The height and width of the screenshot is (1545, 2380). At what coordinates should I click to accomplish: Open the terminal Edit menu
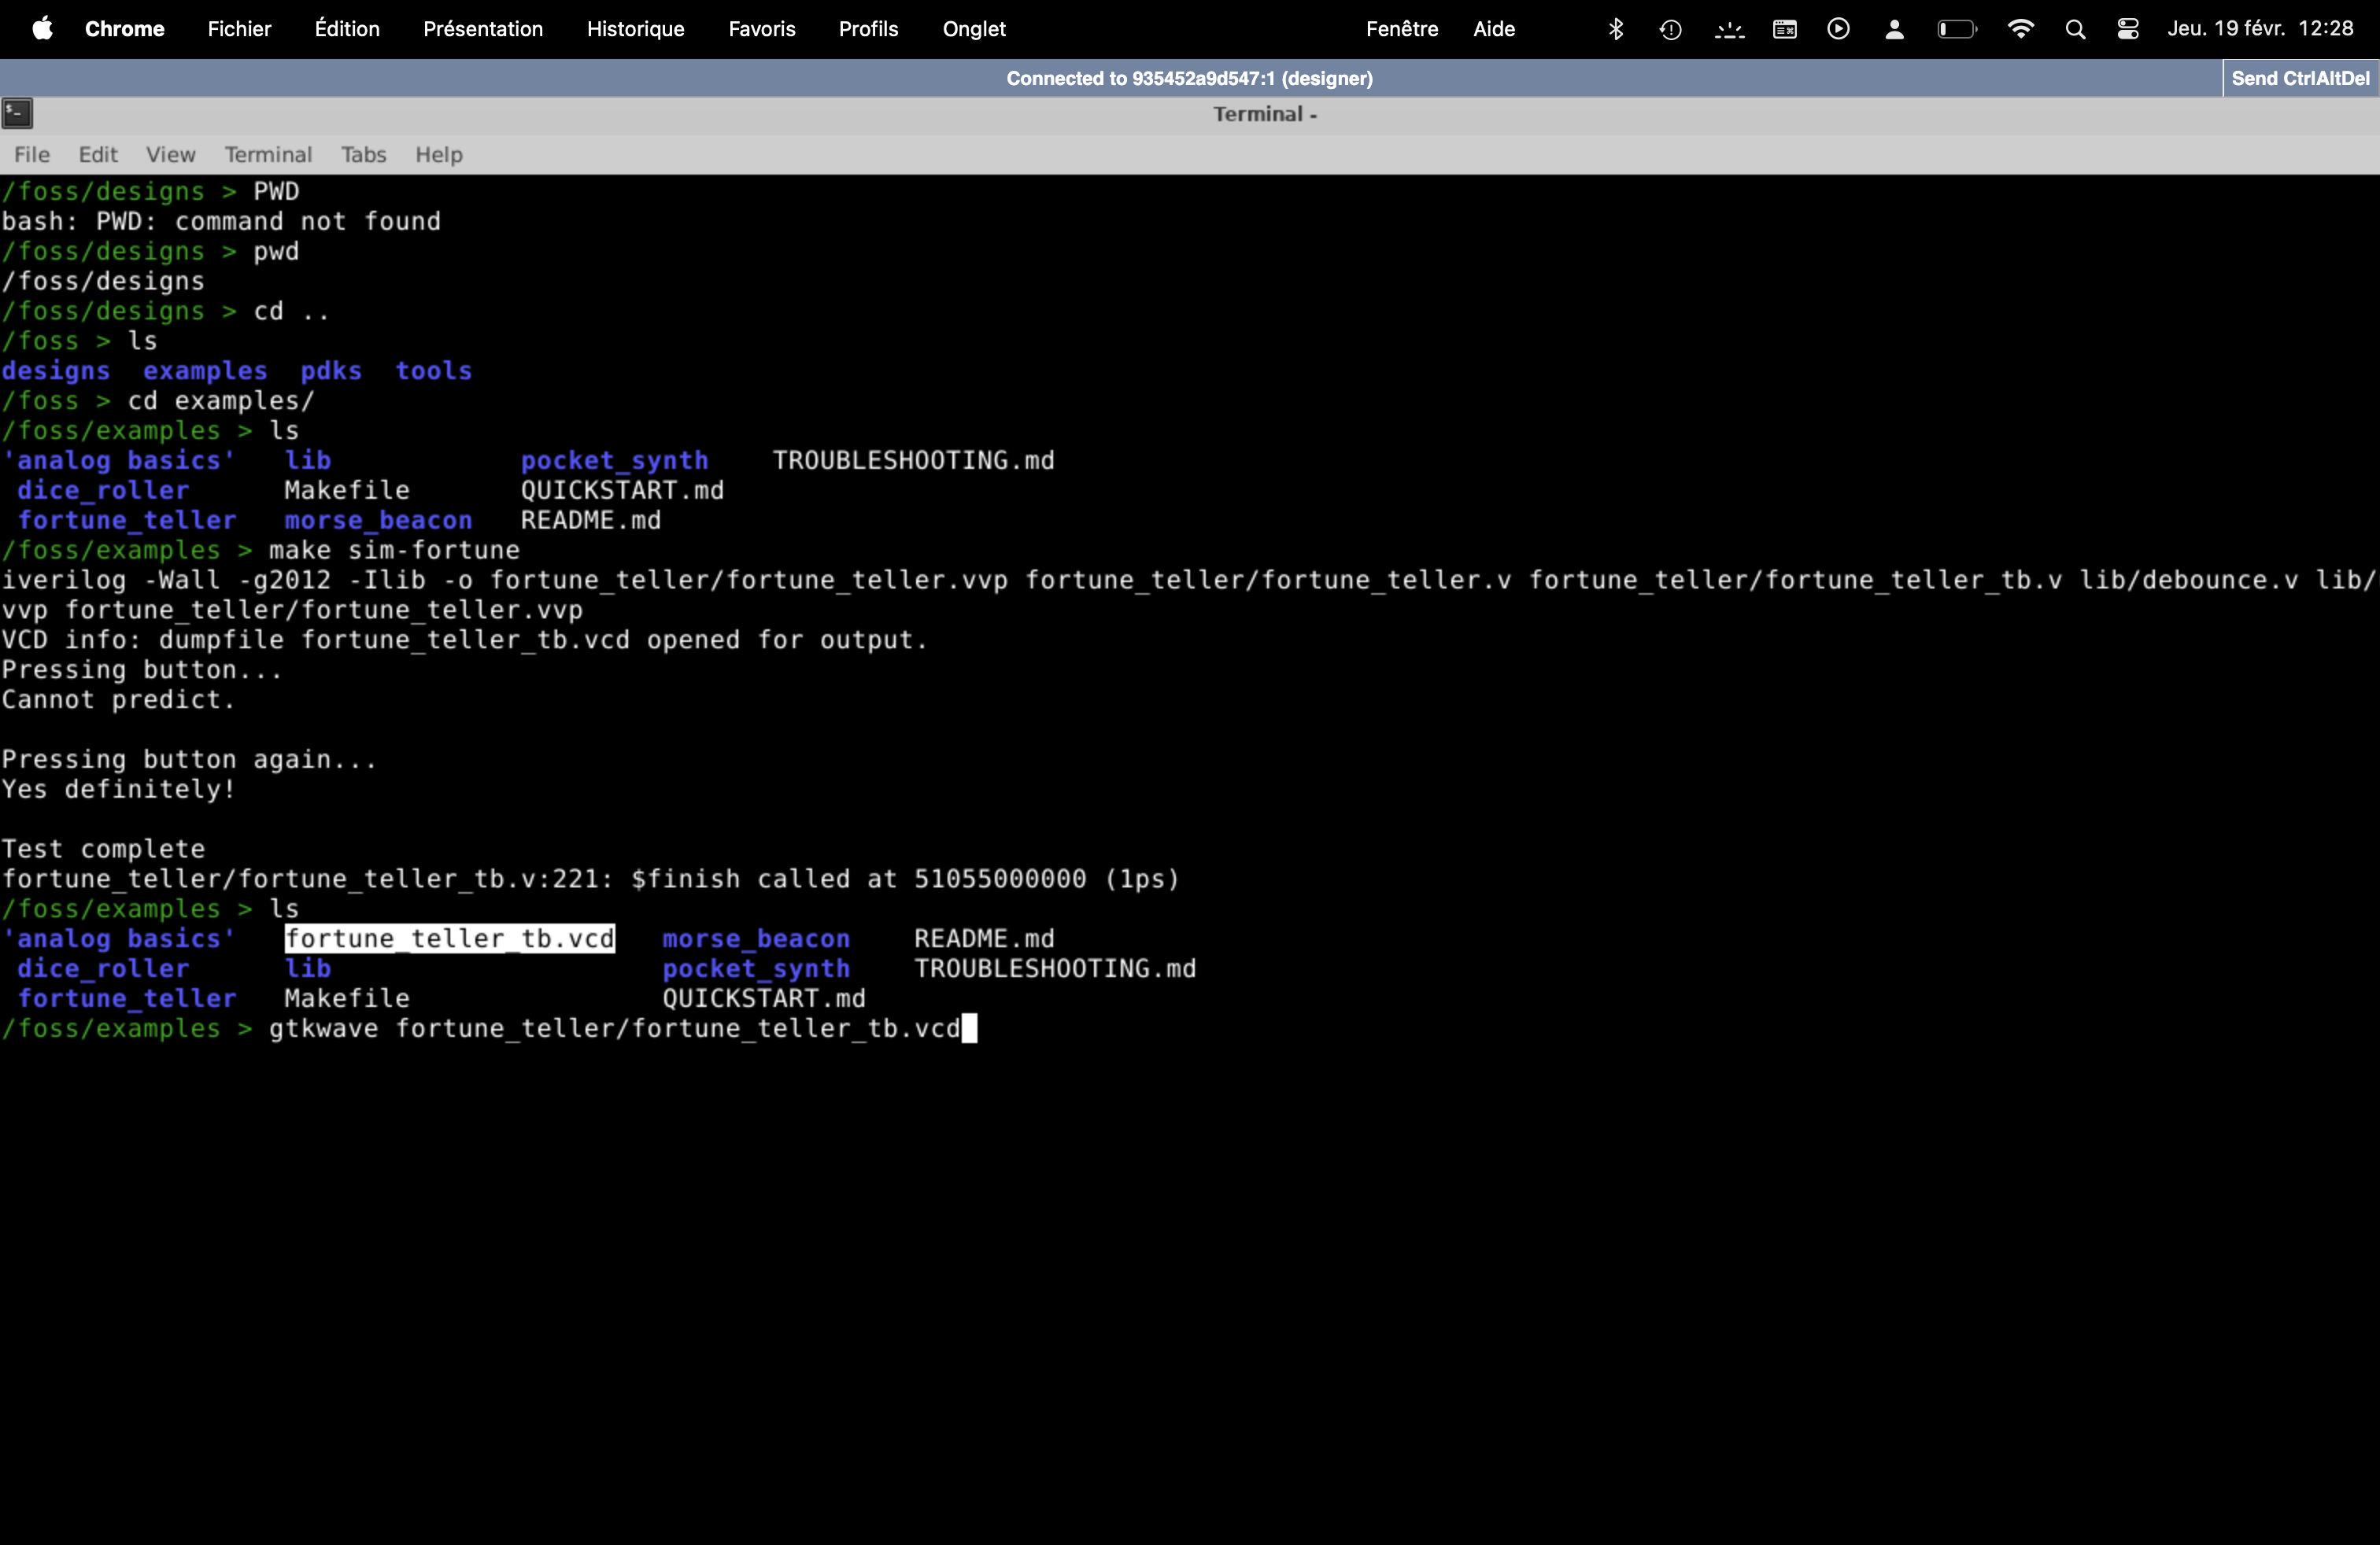(x=98, y=154)
